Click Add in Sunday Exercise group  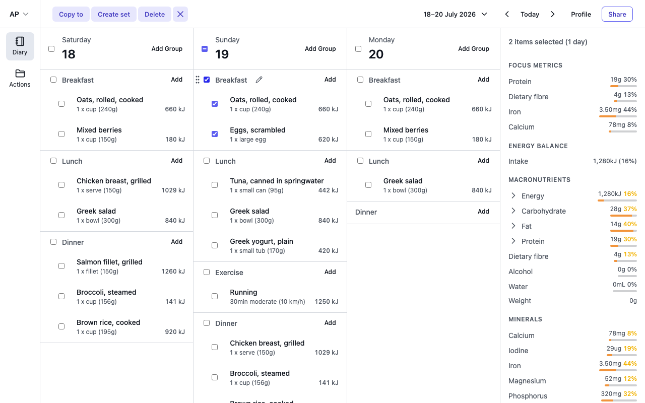point(330,272)
